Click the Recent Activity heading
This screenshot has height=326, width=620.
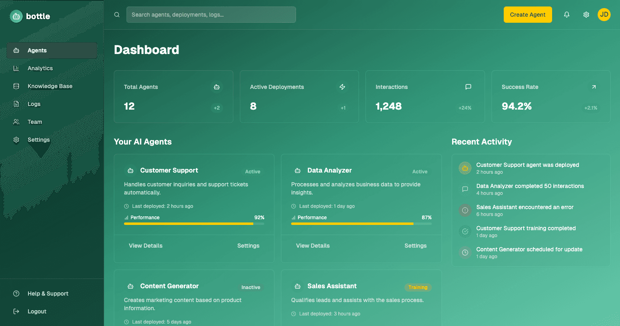(482, 142)
